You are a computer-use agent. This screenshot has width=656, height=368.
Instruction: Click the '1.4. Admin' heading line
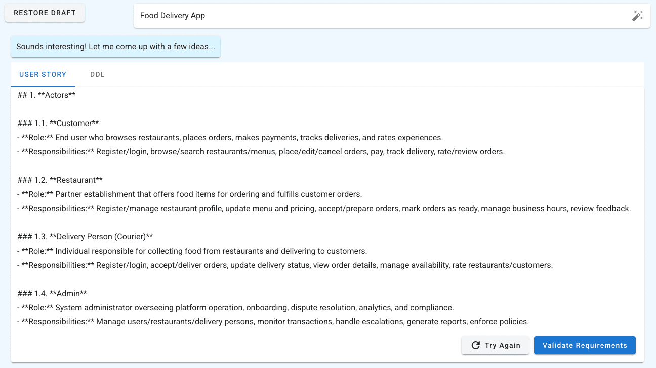pos(52,294)
